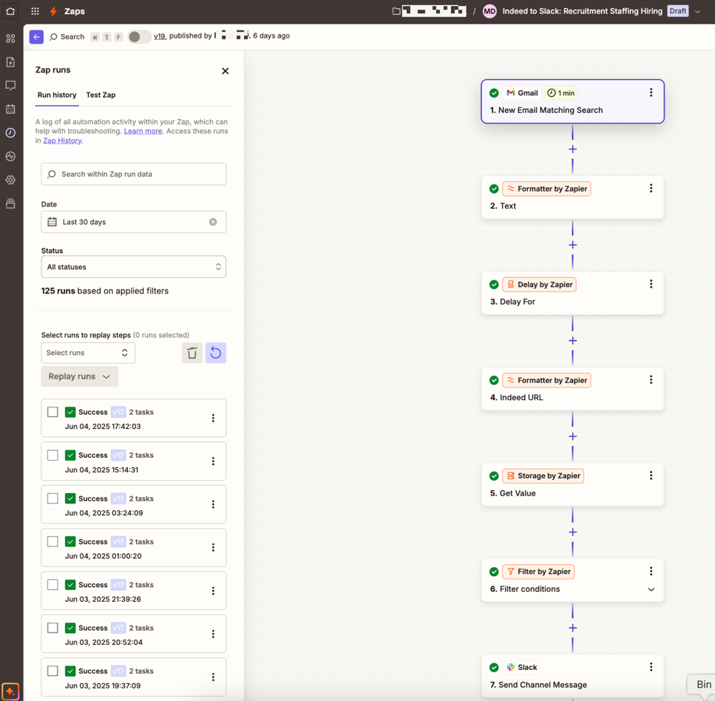Click the Learn more link
This screenshot has height=701, width=715.
(x=143, y=131)
